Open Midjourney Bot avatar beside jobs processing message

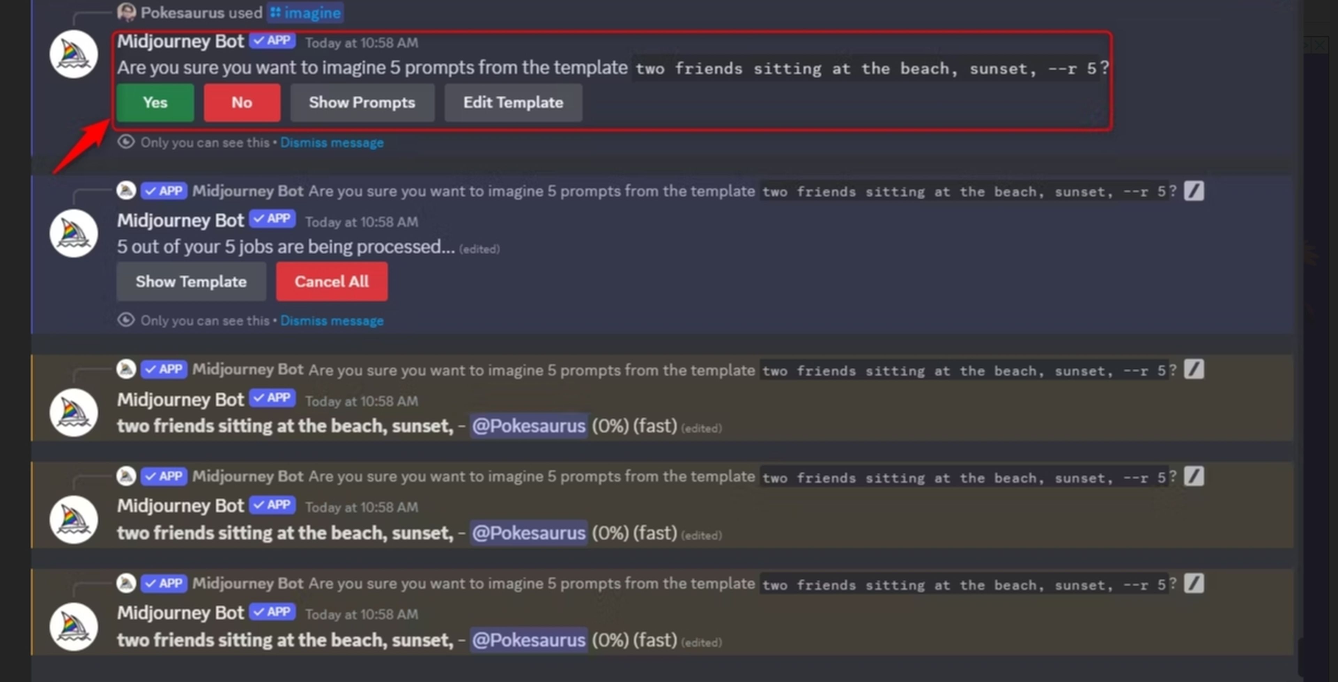tap(74, 234)
